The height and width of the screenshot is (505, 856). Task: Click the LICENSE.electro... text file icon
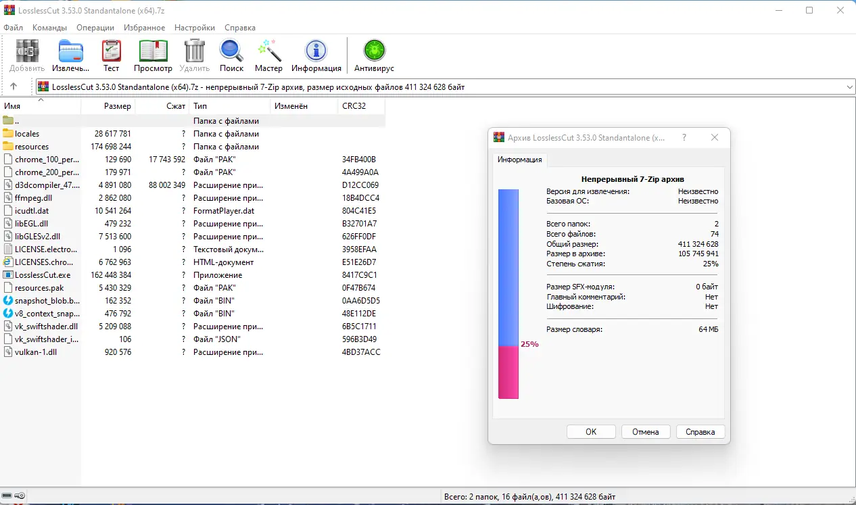(8, 249)
